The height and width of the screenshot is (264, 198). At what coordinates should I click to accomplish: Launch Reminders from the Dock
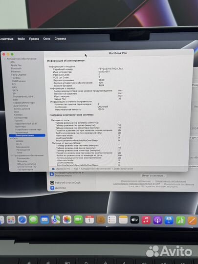pyautogui.click(x=112, y=220)
